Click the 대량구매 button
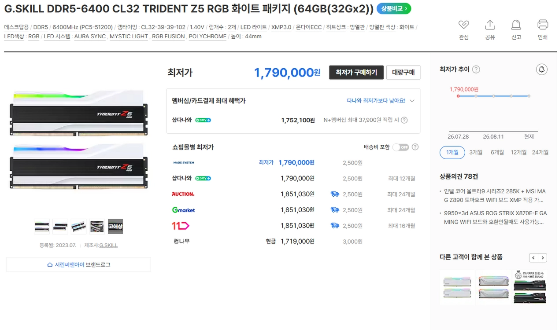 (403, 73)
